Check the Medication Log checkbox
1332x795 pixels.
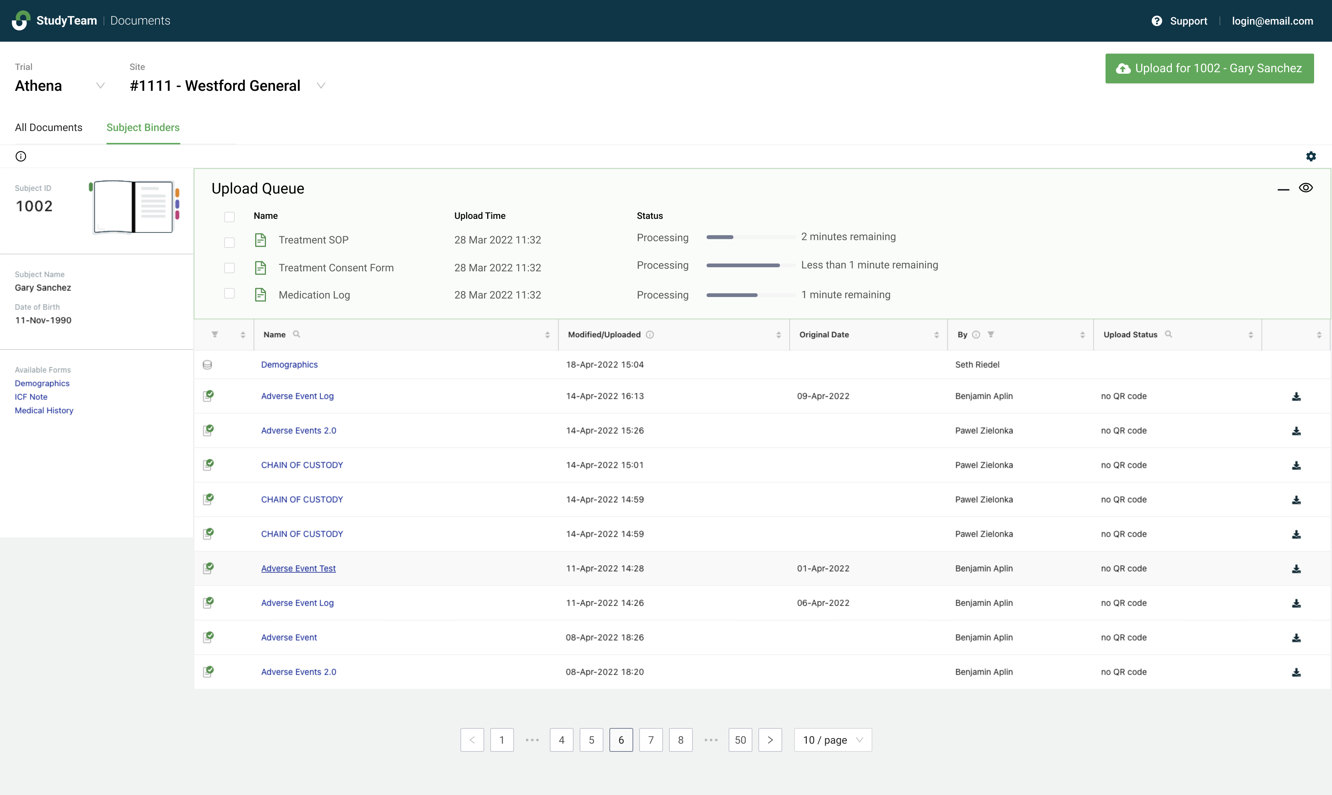click(229, 294)
